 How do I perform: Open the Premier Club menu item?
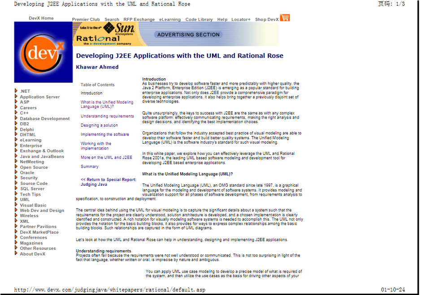pos(86,20)
